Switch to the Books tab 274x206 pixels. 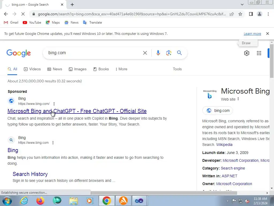point(101,69)
